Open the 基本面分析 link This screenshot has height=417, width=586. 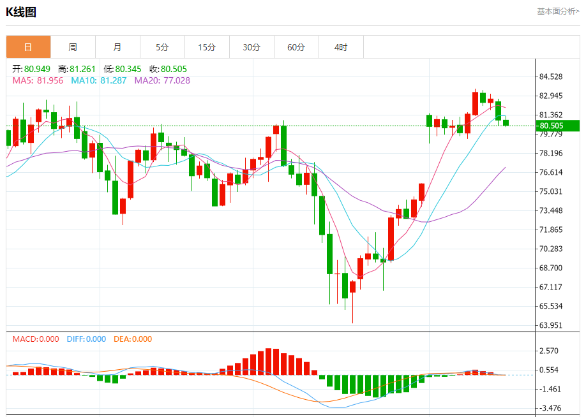(558, 11)
